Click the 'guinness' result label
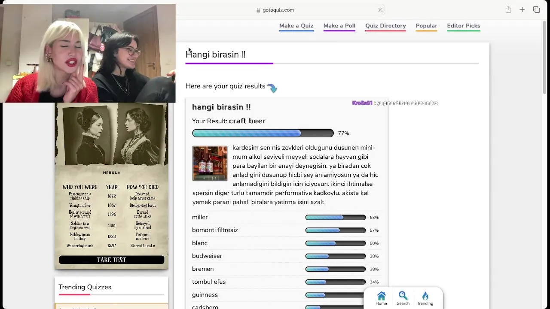The image size is (550, 309). click(x=205, y=295)
